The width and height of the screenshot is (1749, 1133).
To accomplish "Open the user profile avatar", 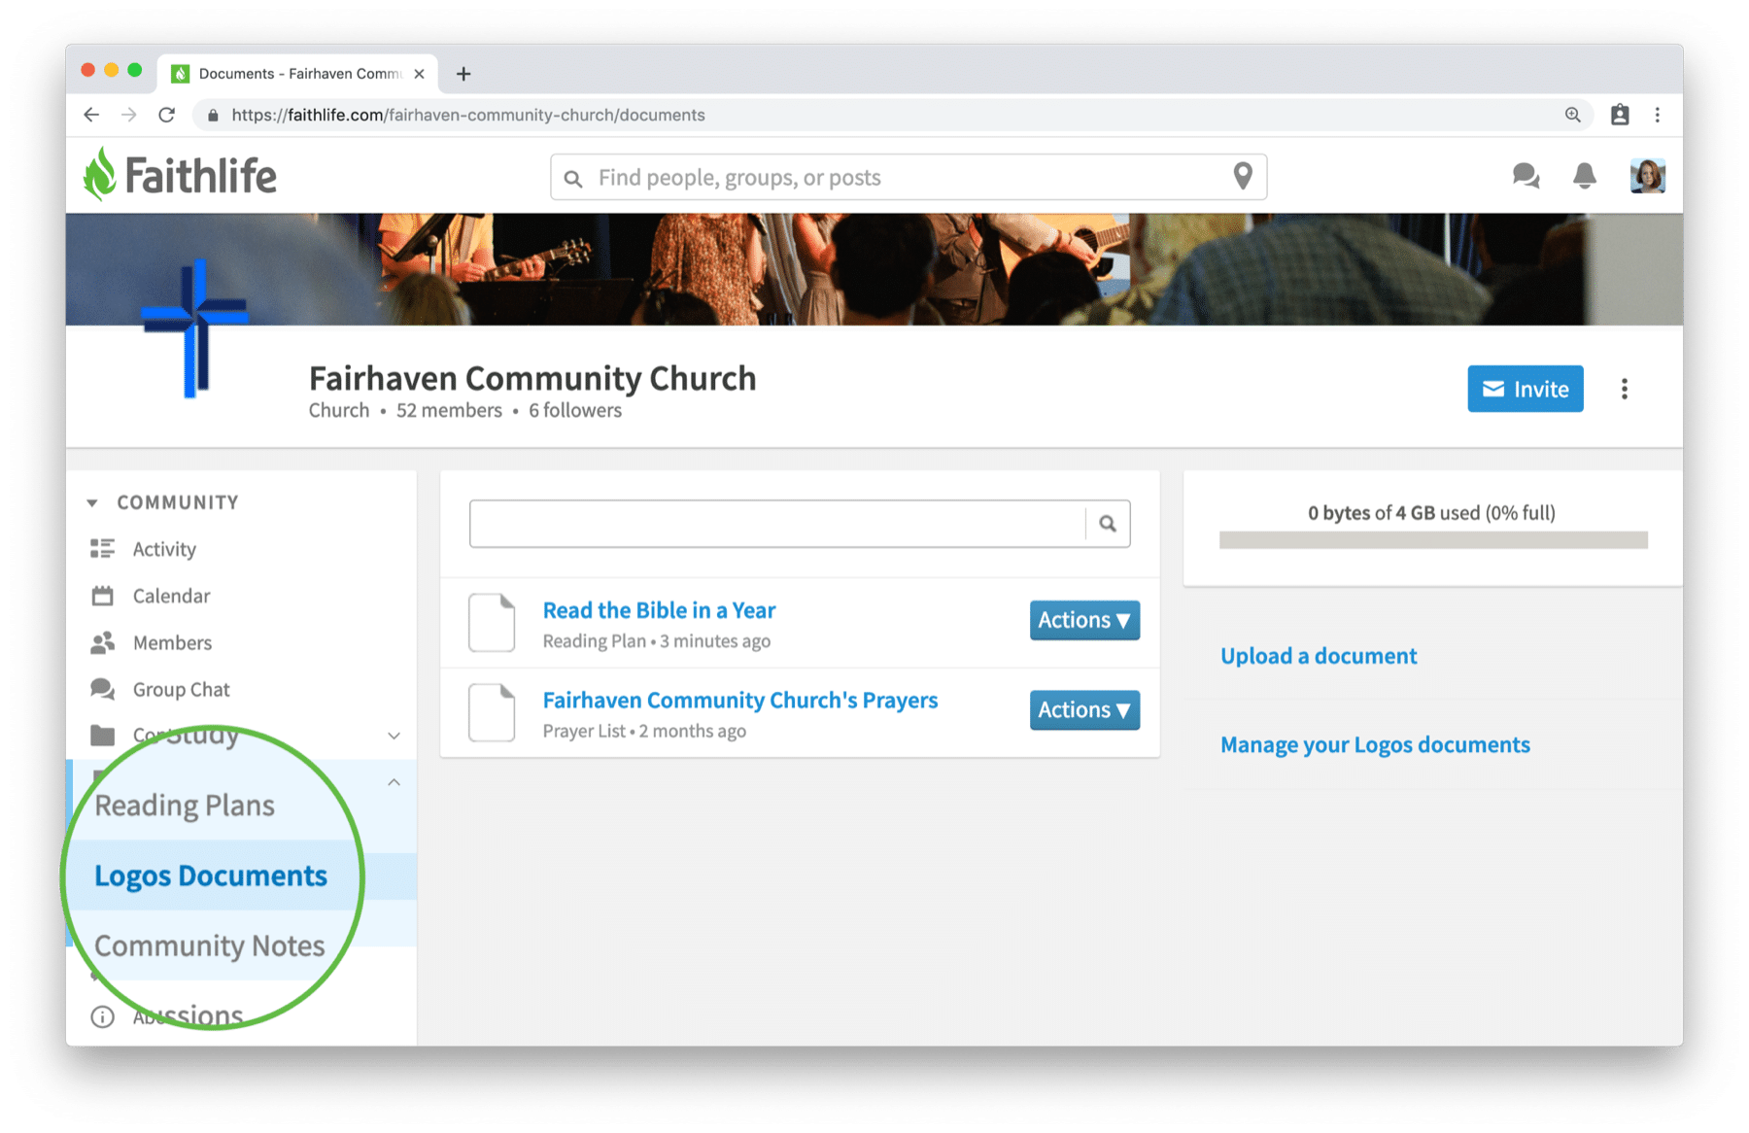I will pyautogui.click(x=1647, y=176).
